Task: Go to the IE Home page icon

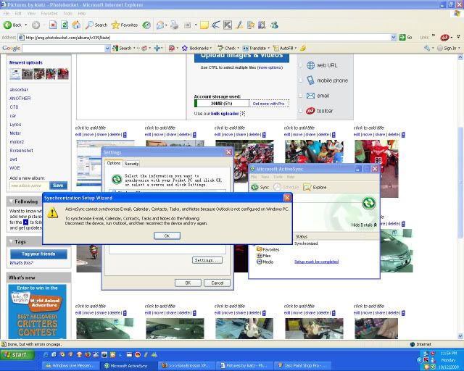Action: [76, 25]
